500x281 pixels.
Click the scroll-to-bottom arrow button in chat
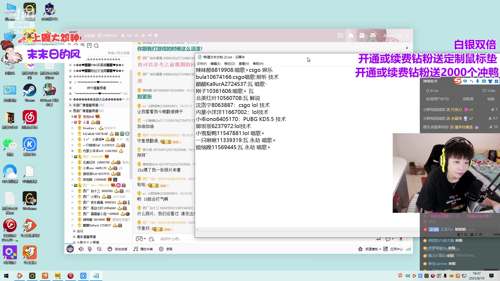pyautogui.click(x=407, y=48)
